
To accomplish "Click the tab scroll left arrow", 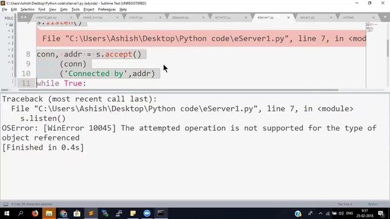I will pos(22,18).
